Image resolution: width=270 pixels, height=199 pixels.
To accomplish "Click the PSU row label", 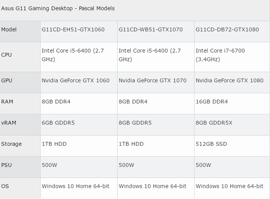I will pyautogui.click(x=7, y=165).
